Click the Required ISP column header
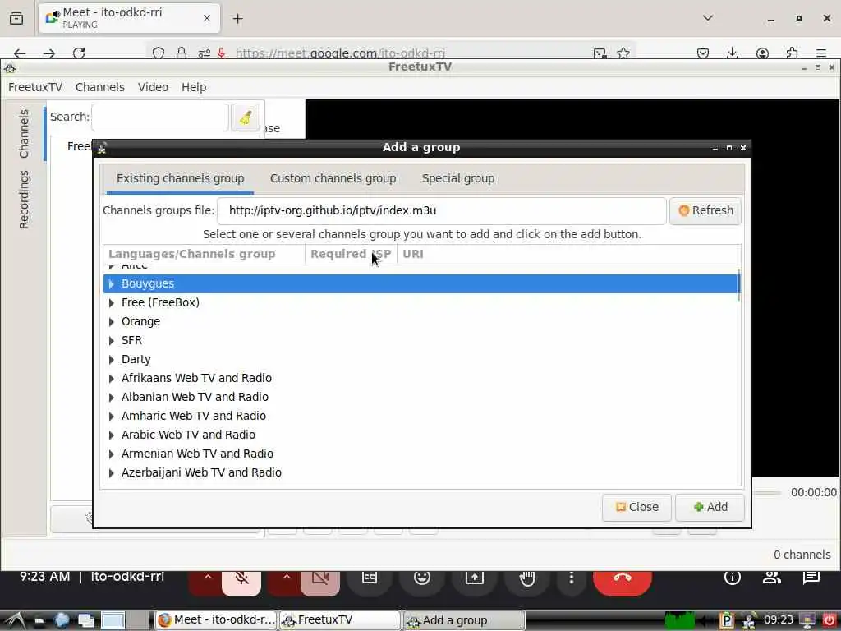Screen dimensions: 841x631 [x=351, y=254]
